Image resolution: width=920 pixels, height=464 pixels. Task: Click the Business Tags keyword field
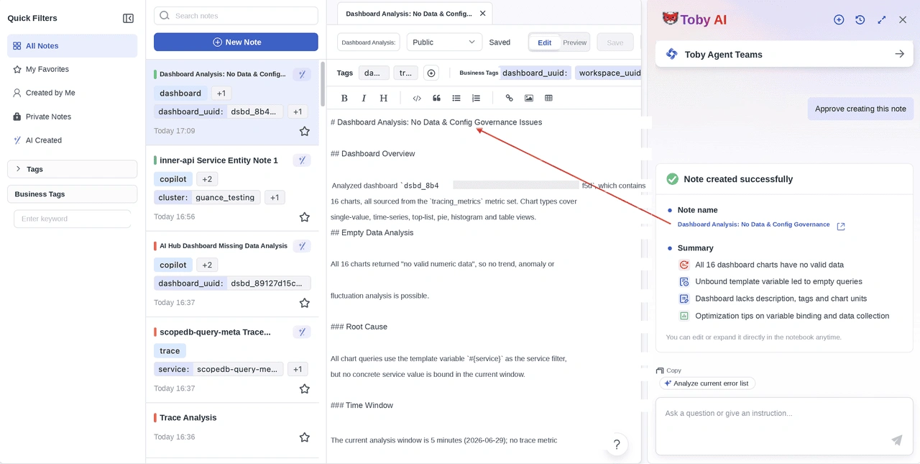pos(73,219)
